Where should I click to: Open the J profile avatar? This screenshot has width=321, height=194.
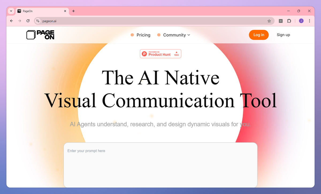(301, 21)
